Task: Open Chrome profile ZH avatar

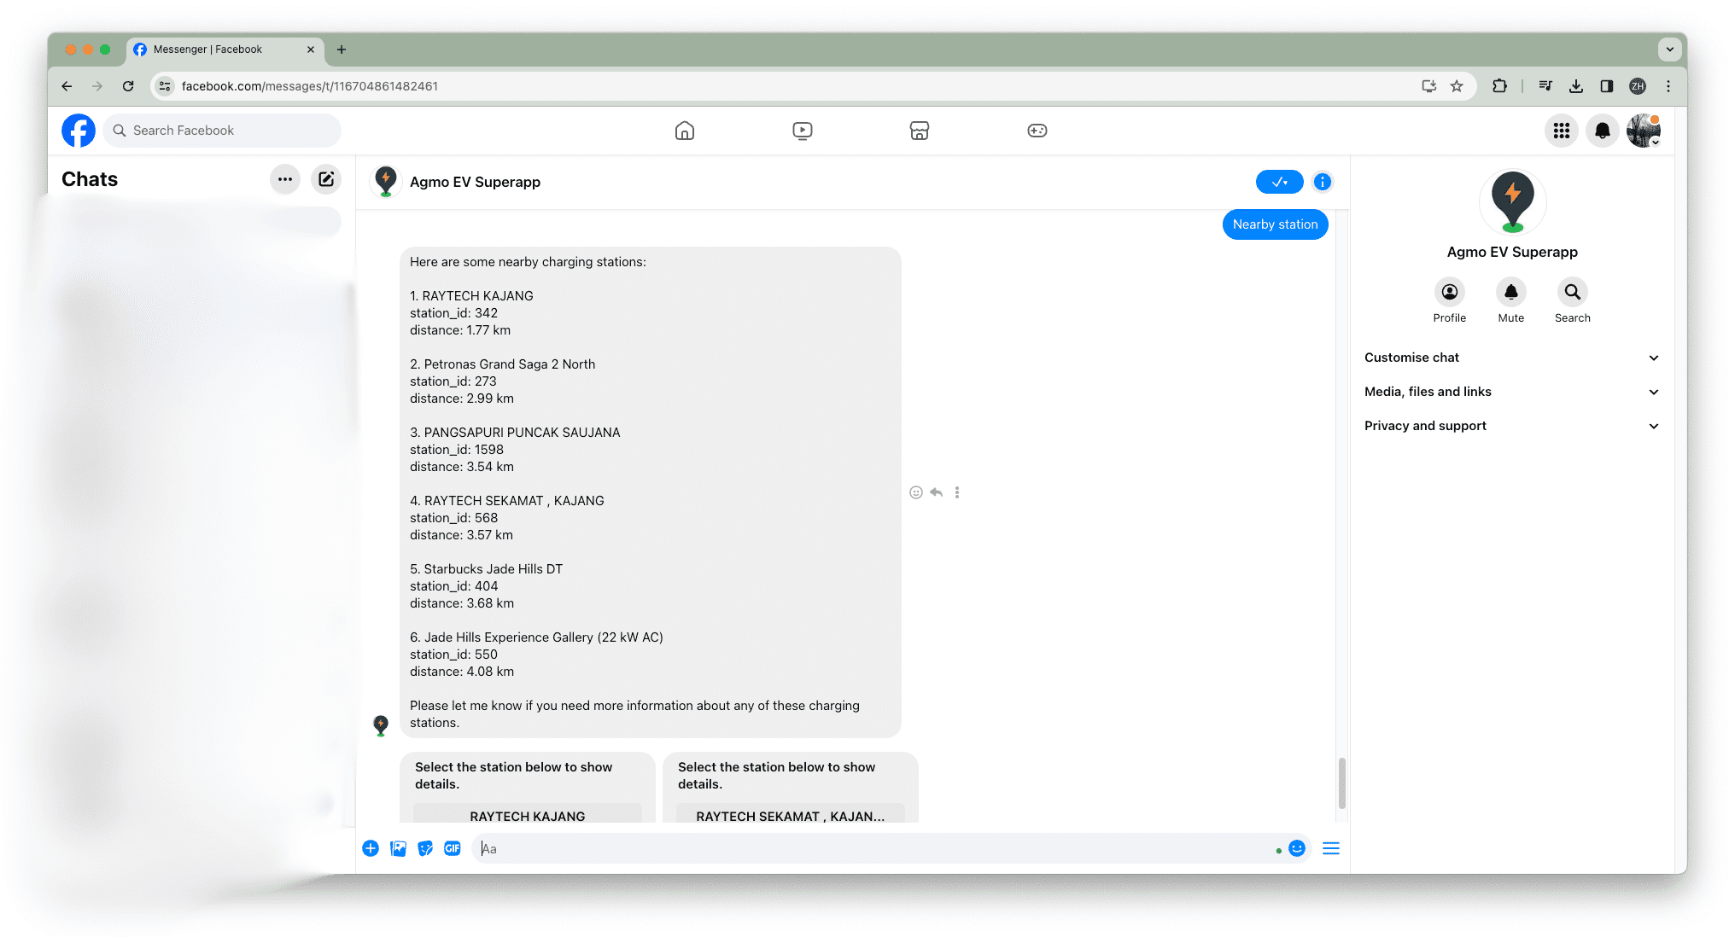Action: [1638, 86]
